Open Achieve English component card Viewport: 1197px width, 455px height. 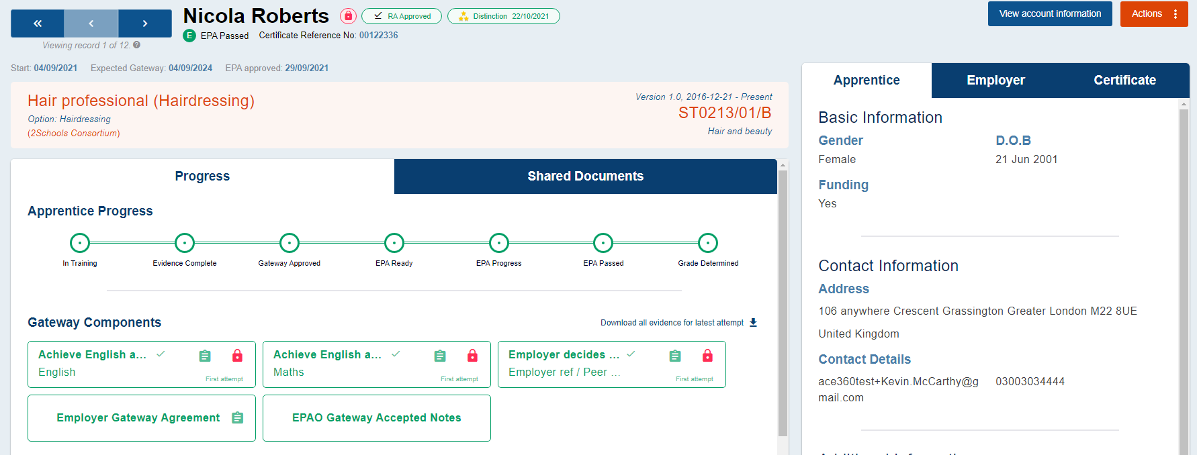(142, 364)
